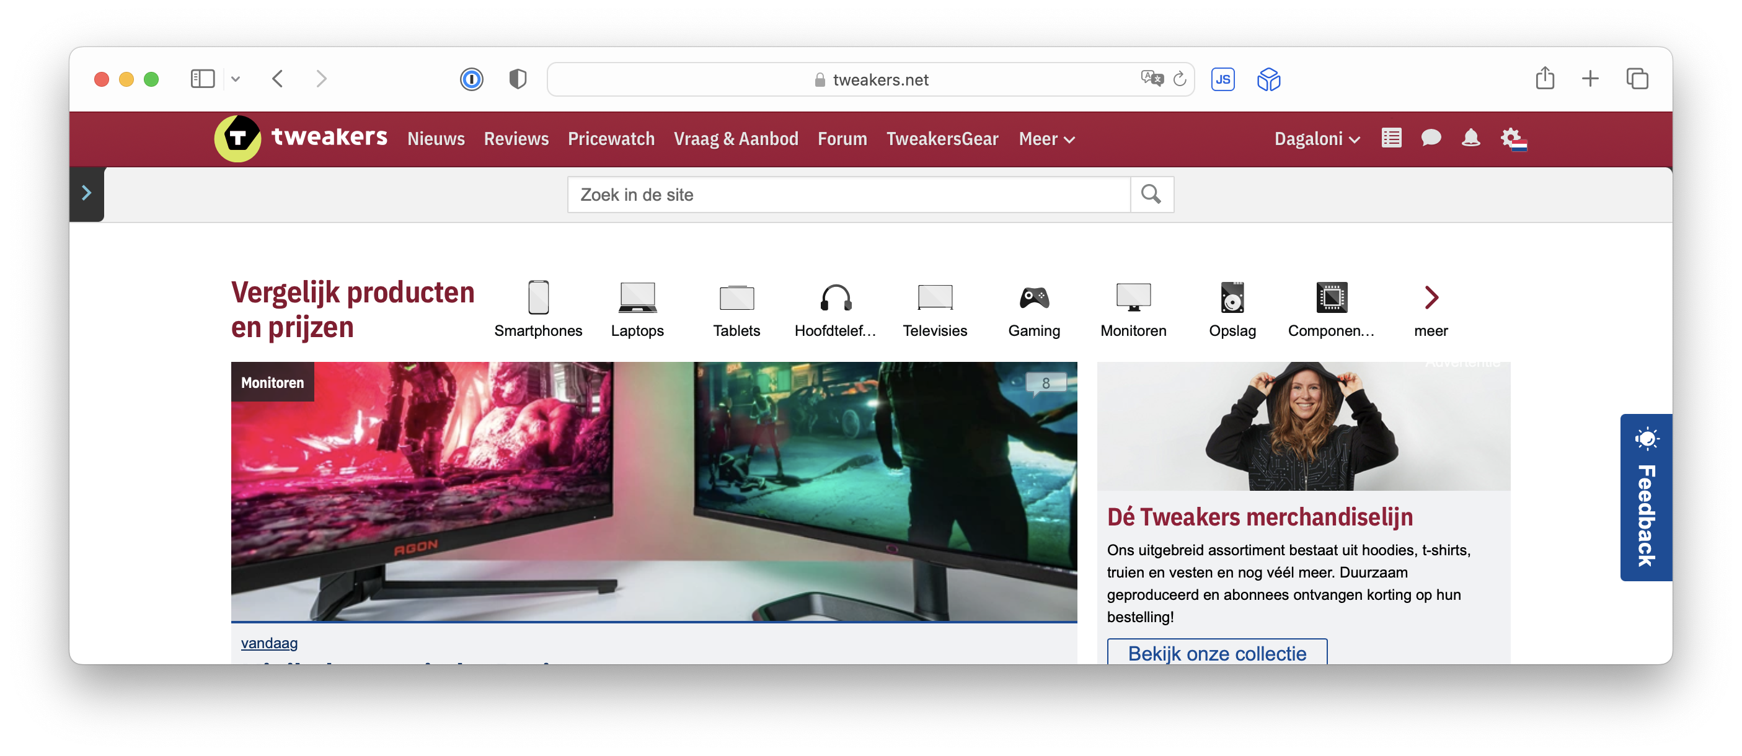Toggle the shield content blocker icon
Viewport: 1742px width, 756px height.
click(x=517, y=79)
